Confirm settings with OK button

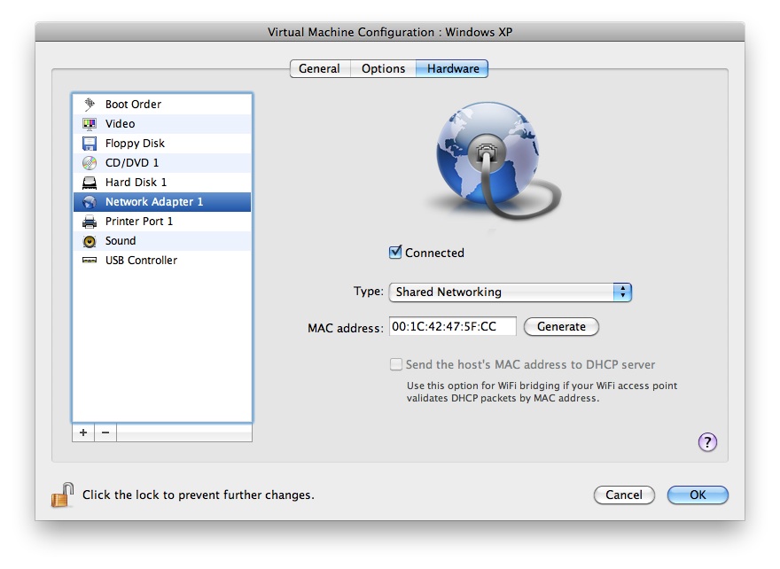coord(698,495)
